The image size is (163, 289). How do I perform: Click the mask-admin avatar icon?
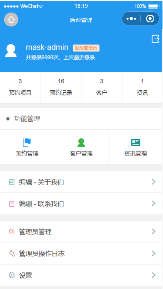pyautogui.click(x=11, y=51)
